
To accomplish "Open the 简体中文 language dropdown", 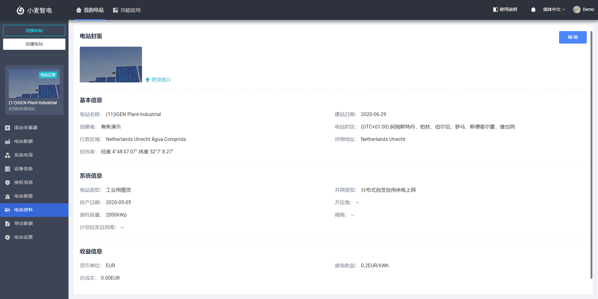I will point(554,10).
